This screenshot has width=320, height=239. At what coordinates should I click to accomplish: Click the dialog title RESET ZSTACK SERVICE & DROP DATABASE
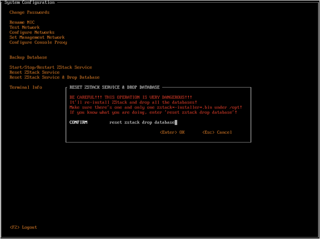[114, 87]
